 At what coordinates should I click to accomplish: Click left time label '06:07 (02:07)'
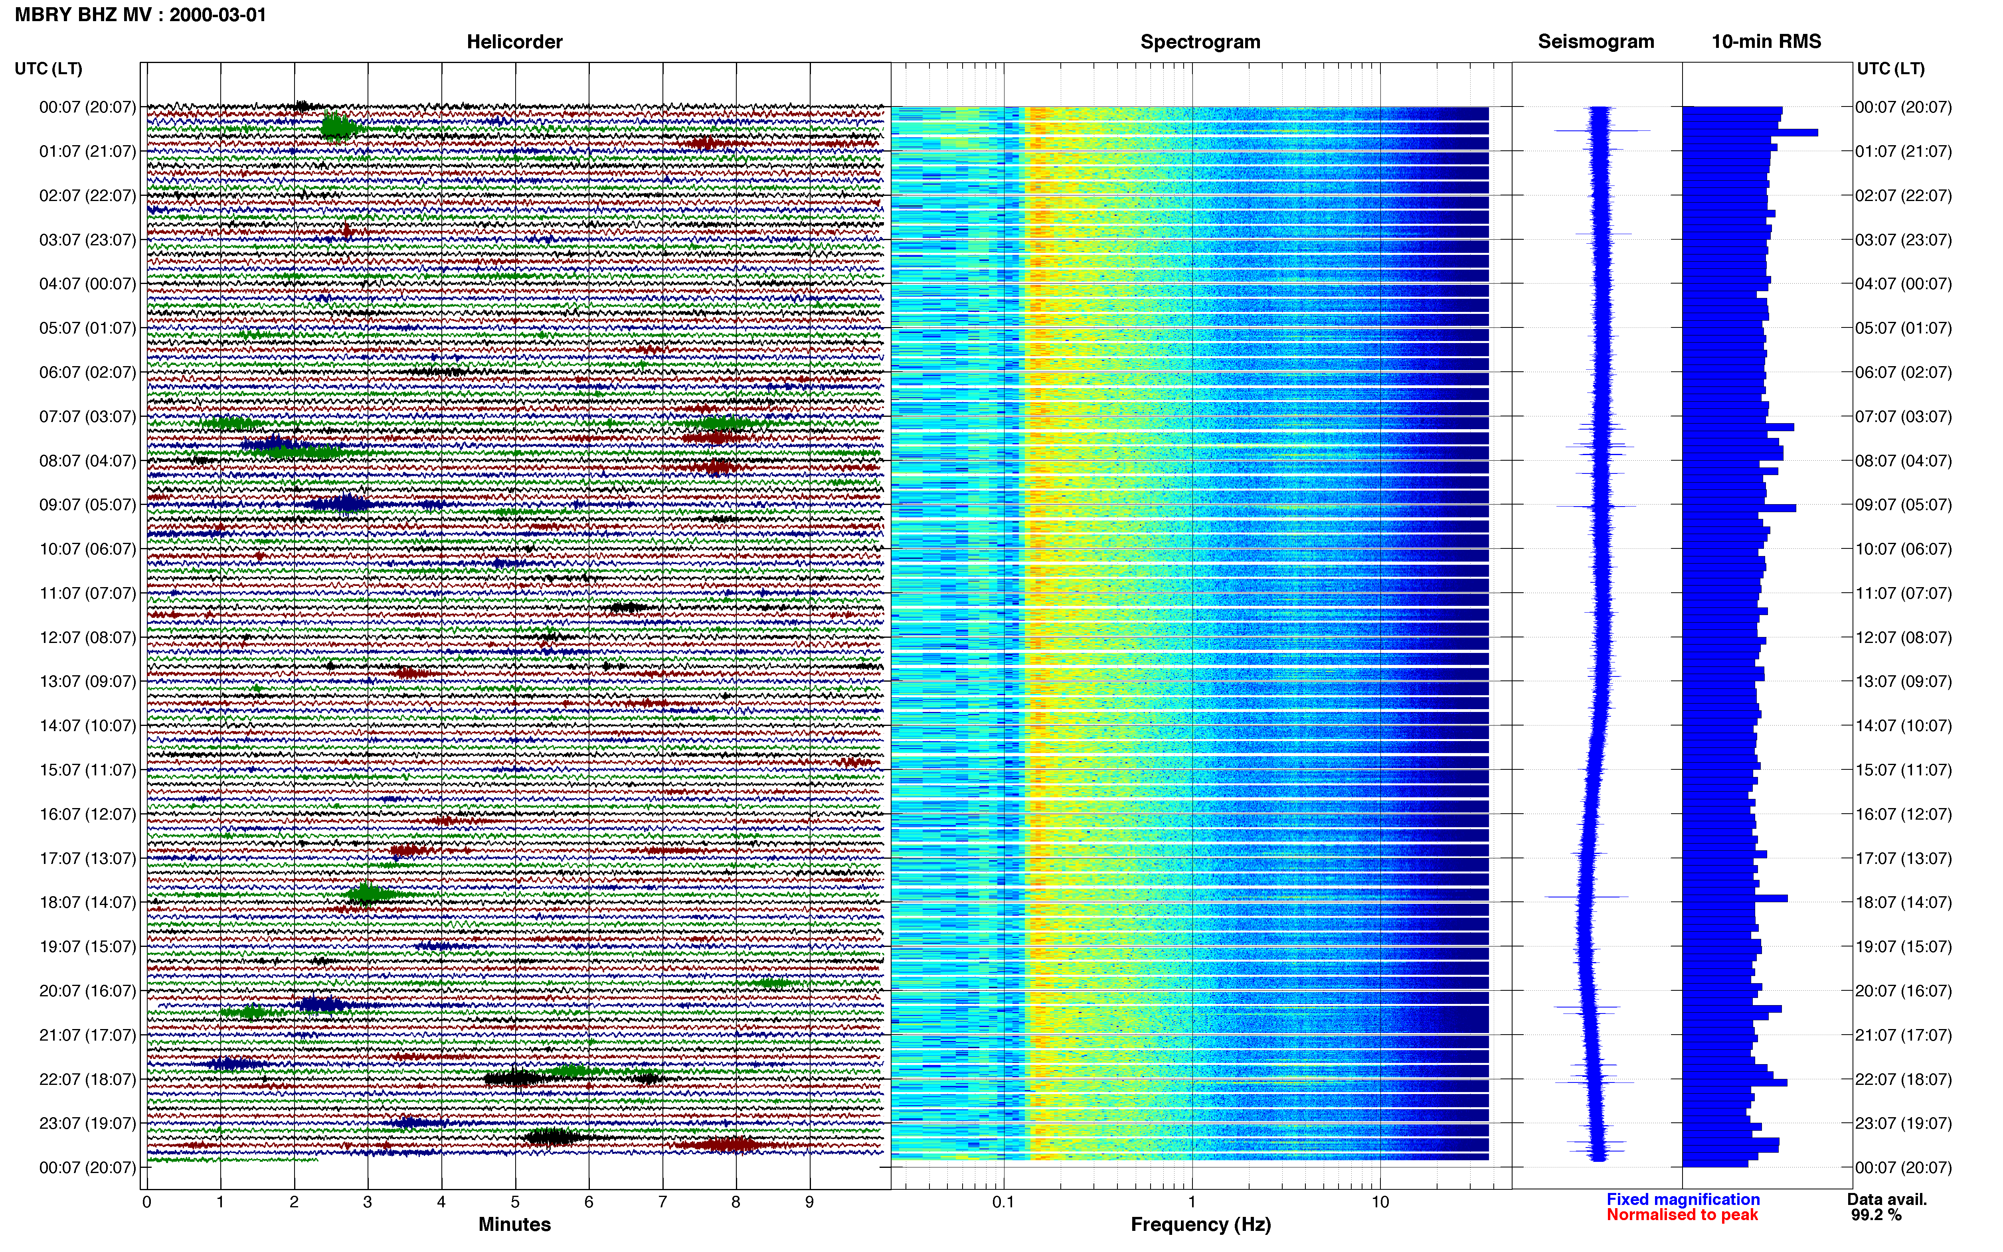tap(88, 373)
